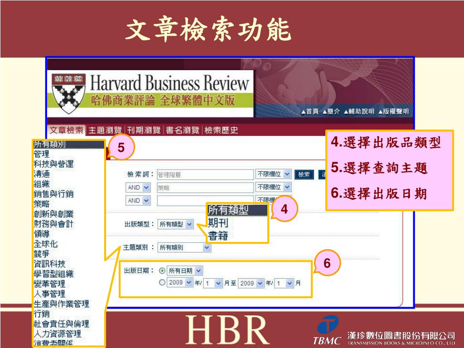Viewport: 464px width, 348px height.
Task: Switch to the 主題瀏覽 tab
Action: coord(105,130)
